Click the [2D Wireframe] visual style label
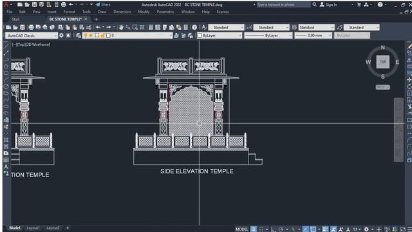The image size is (412, 232). point(37,44)
